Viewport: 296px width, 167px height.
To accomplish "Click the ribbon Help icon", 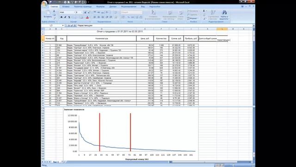I will click(x=242, y=6).
